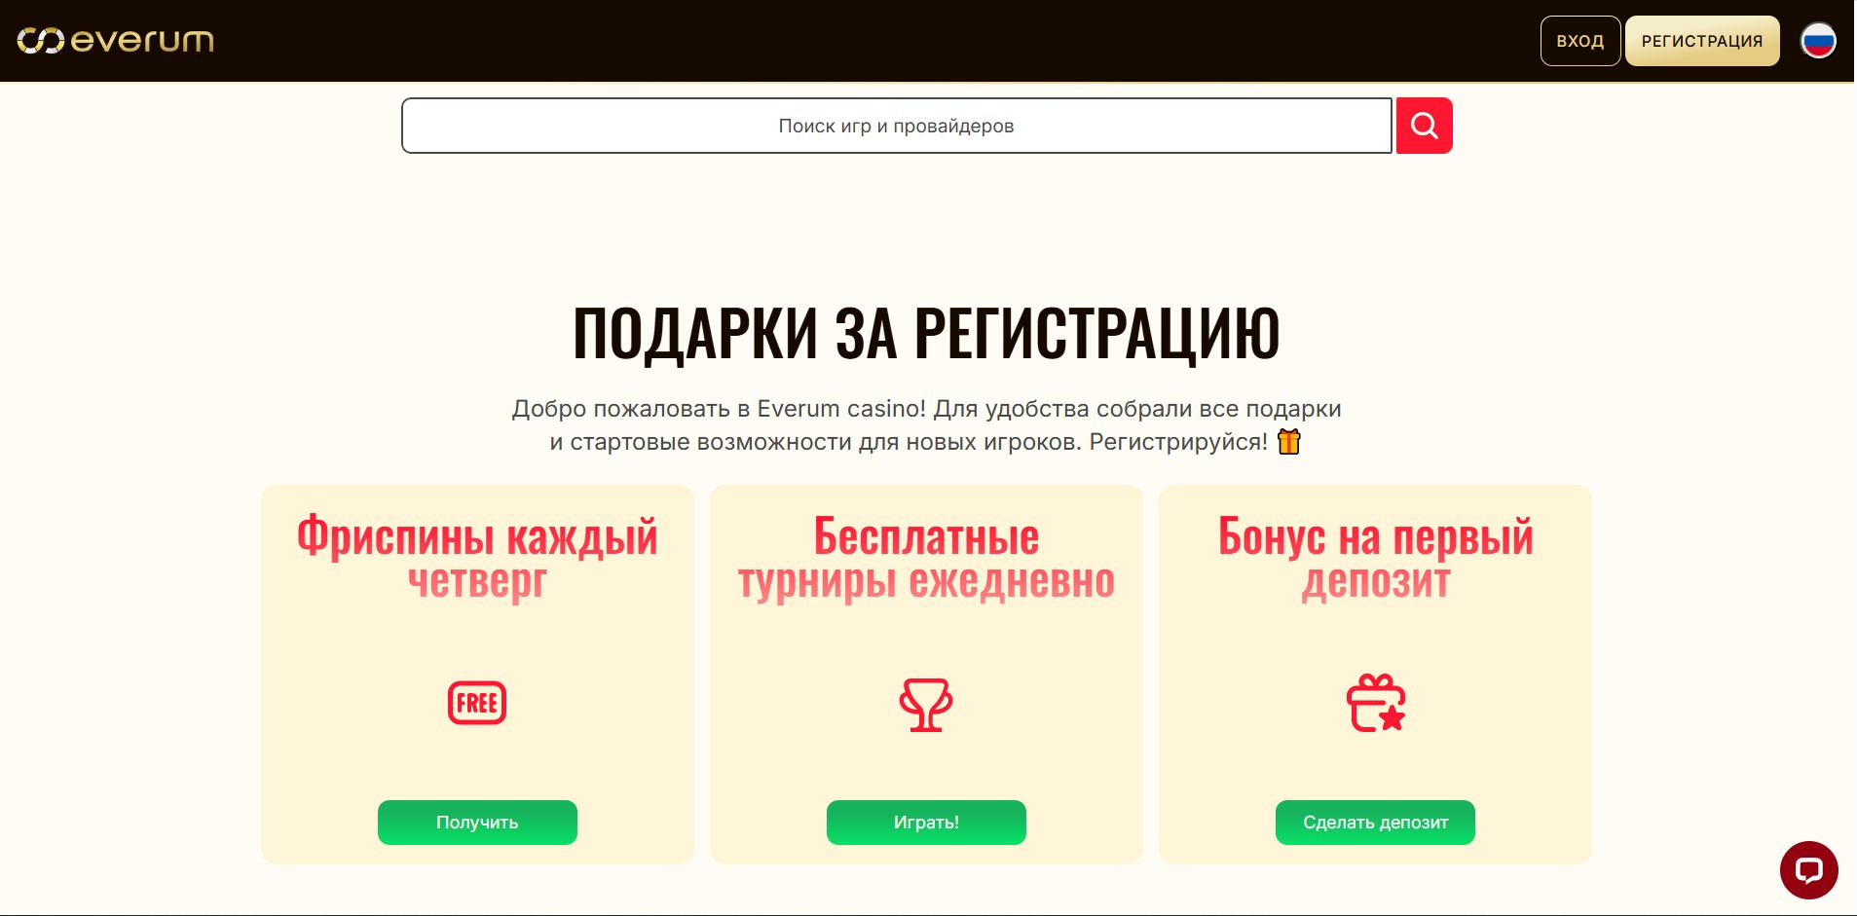Screen dimensions: 1857x916
Task: Click the trophy tournaments icon
Action: 926,704
